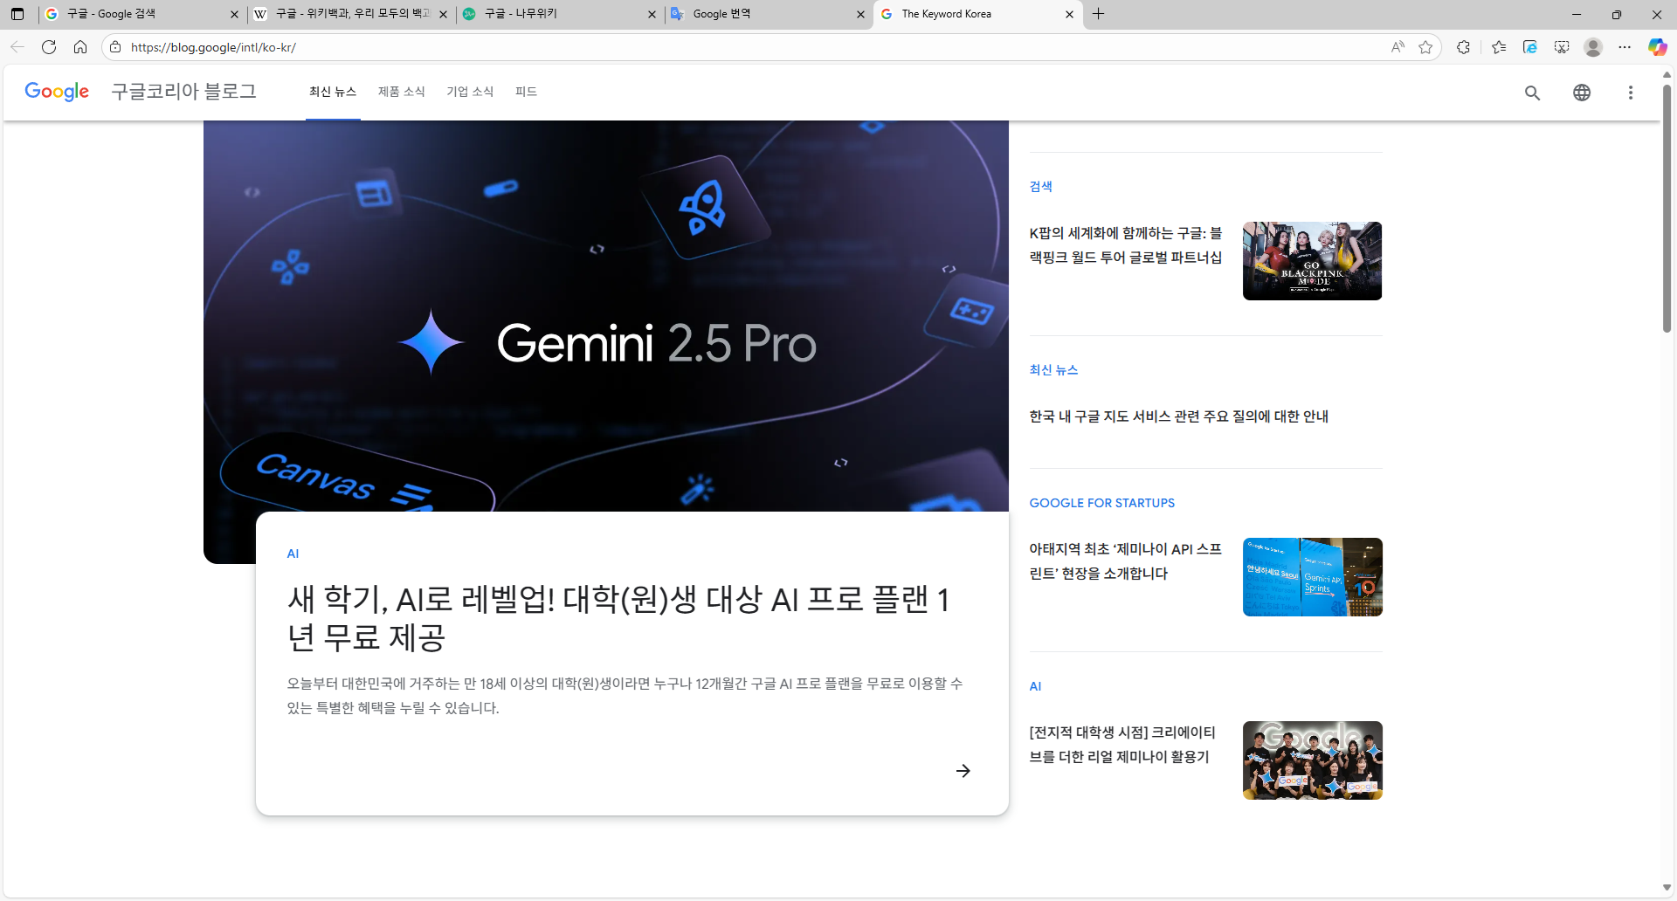Open the '검색' category link
1677x901 pixels.
click(x=1040, y=186)
